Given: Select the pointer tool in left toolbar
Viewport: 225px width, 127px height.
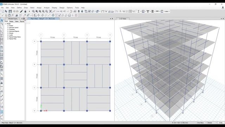Looking at the screenshot, I should 2,20.
